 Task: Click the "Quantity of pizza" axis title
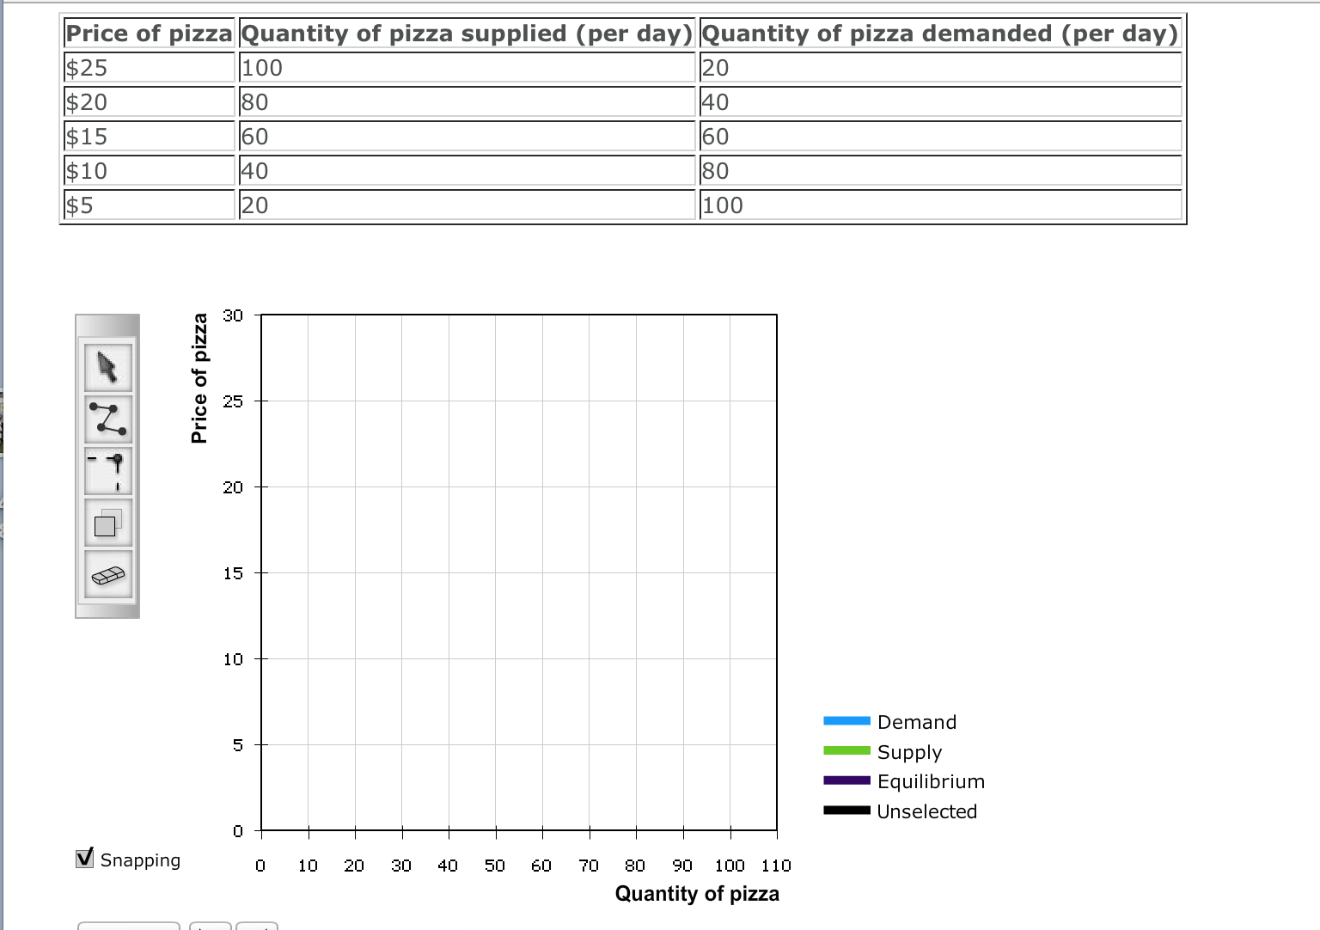697,894
